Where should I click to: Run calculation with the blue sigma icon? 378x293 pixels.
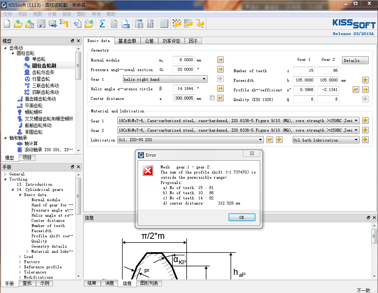(x=102, y=24)
